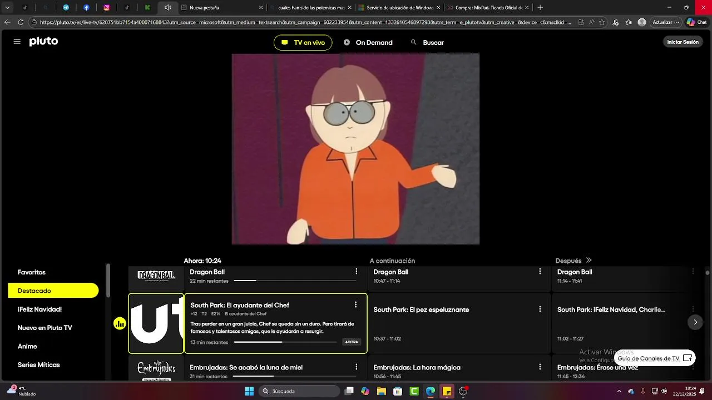Click Dragon Ball progress bar
This screenshot has height=400, width=712.
(x=294, y=281)
